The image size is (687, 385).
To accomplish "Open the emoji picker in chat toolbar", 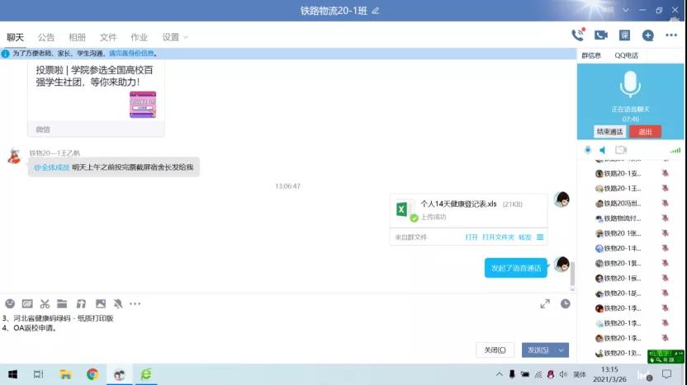I will (x=10, y=303).
